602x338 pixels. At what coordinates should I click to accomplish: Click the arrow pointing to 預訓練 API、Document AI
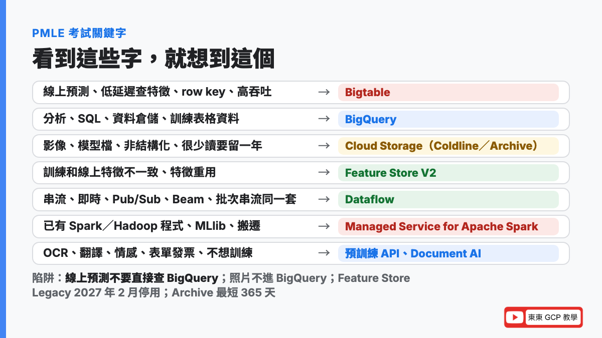(x=324, y=253)
